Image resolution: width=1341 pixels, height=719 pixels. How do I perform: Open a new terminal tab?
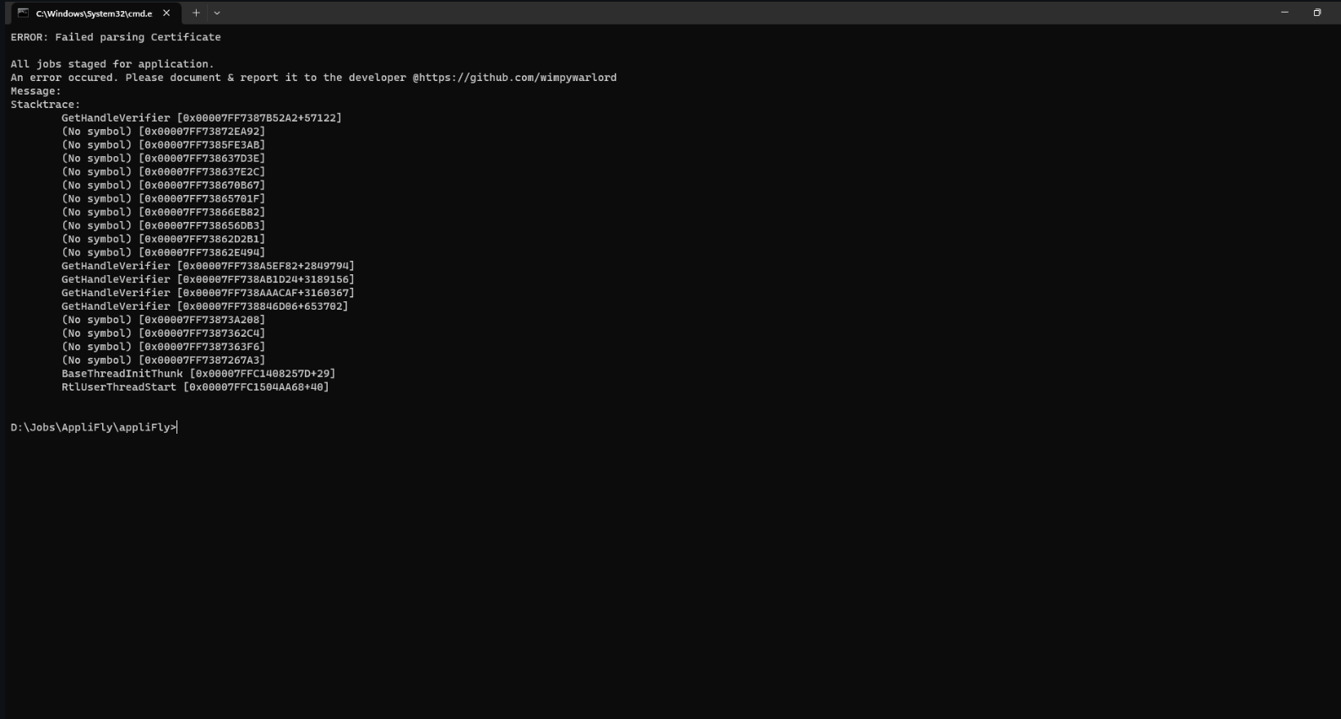[x=196, y=13]
